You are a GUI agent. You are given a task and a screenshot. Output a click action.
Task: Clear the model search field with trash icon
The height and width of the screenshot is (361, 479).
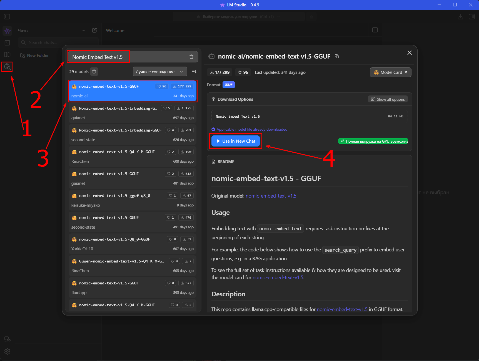(191, 57)
